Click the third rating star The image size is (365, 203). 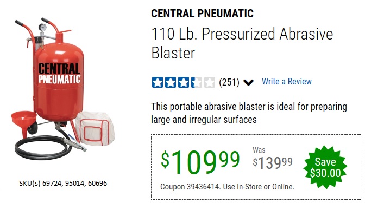(184, 82)
